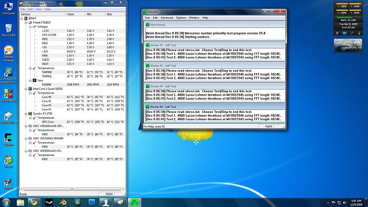
Task: Click the volume speaker icon in system tray
Action: click(344, 203)
